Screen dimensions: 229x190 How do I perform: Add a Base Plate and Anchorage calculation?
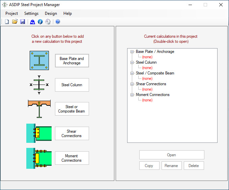click(x=72, y=61)
